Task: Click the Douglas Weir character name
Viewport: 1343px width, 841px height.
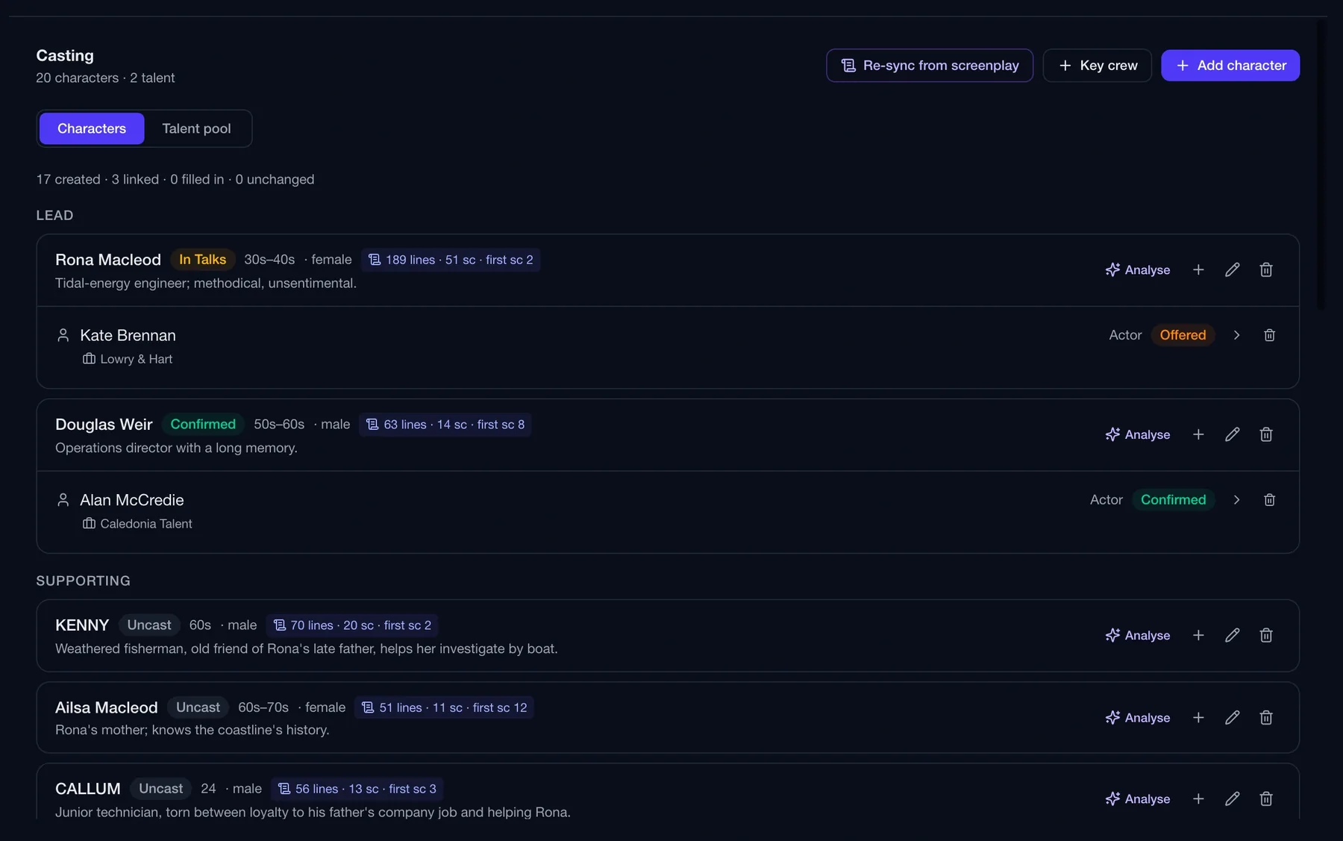Action: pos(104,425)
